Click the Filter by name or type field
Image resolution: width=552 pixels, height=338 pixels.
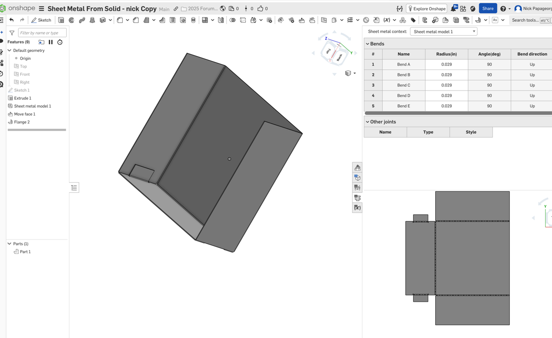(42, 33)
